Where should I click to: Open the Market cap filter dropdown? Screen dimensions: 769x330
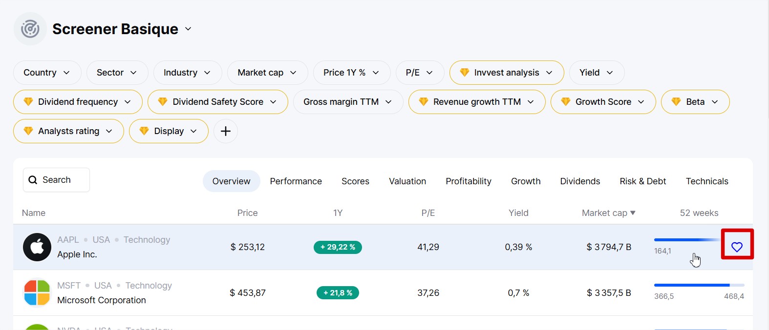pyautogui.click(x=268, y=73)
